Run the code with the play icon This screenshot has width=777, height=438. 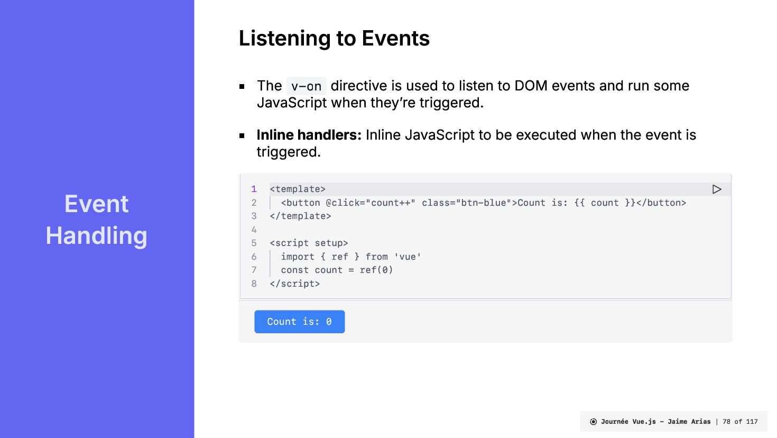717,189
